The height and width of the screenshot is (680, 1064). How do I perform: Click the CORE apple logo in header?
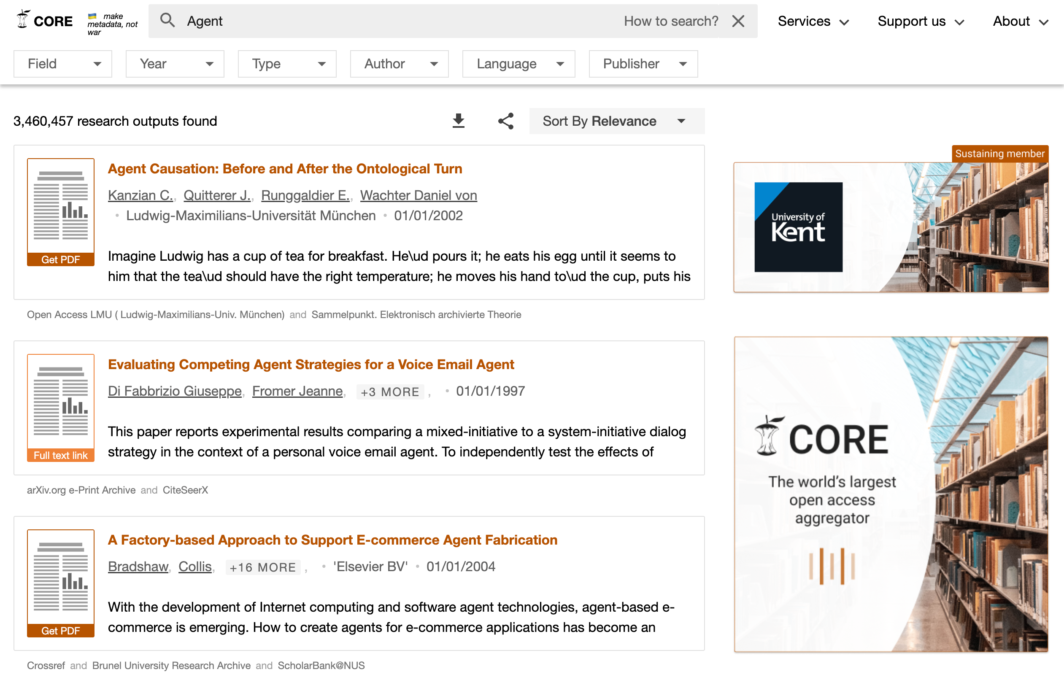(x=23, y=20)
